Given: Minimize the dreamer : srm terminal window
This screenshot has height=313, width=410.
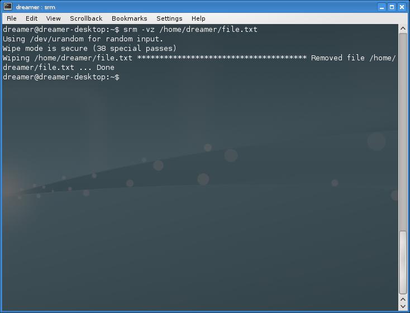Looking at the screenshot, I should 382,7.
